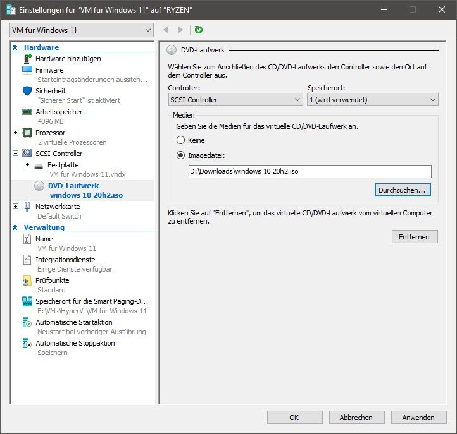Click the Automatische Startaktion icon
457x434 pixels.
(x=27, y=322)
